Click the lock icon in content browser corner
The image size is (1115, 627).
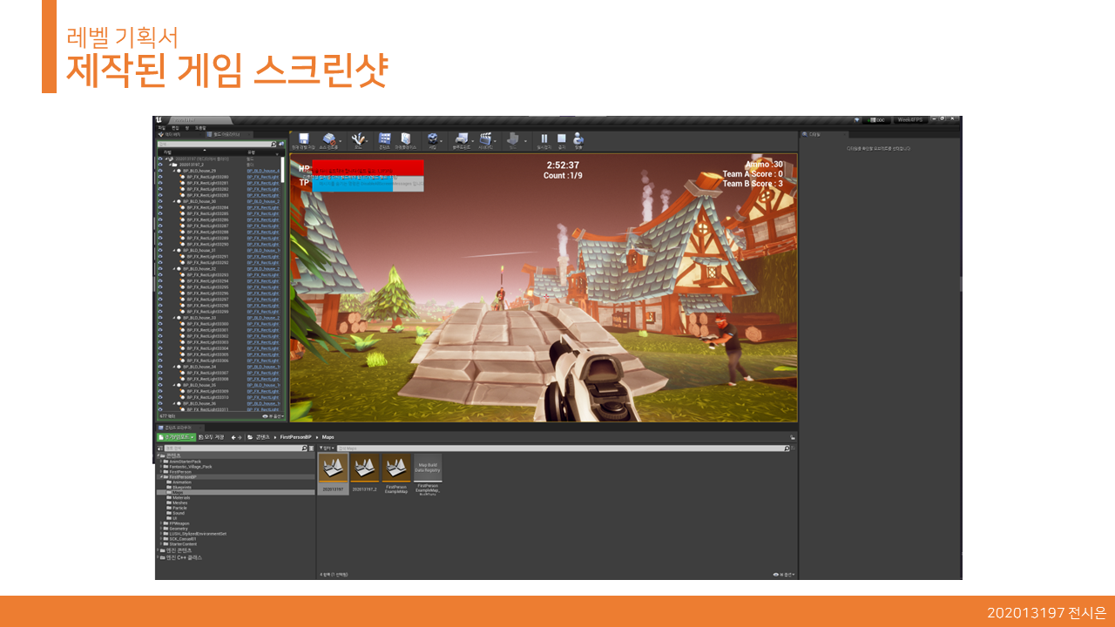(793, 437)
